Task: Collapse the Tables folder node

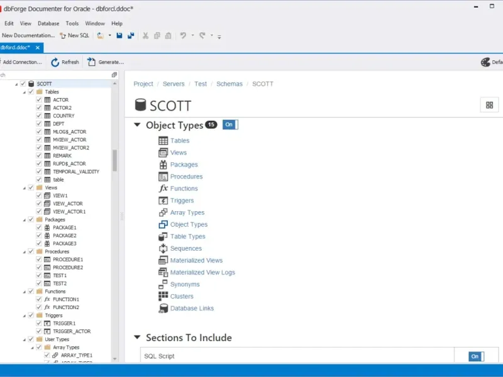Action: pyautogui.click(x=25, y=92)
